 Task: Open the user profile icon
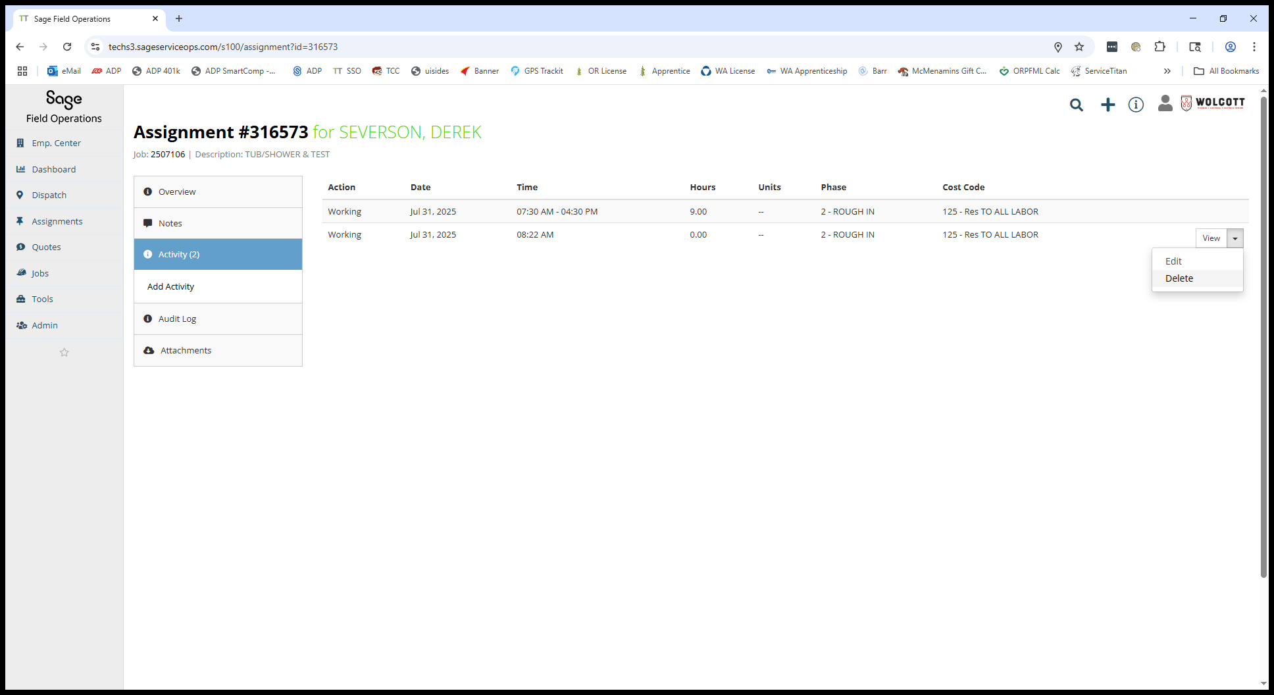pos(1165,103)
